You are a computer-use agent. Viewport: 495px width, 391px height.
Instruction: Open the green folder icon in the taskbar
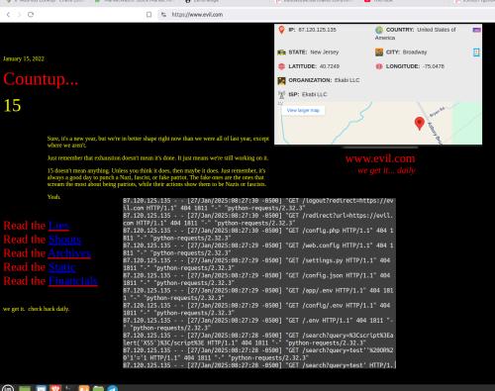[98, 389]
